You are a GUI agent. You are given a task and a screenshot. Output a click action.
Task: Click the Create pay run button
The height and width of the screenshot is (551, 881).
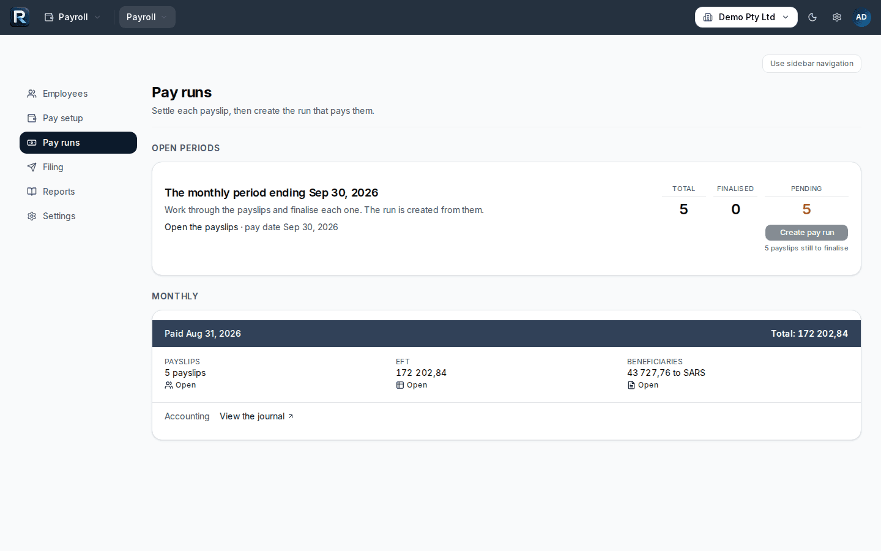pyautogui.click(x=806, y=233)
